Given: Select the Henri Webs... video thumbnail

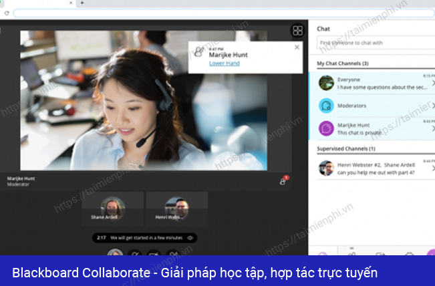Looking at the screenshot, I should [176, 209].
